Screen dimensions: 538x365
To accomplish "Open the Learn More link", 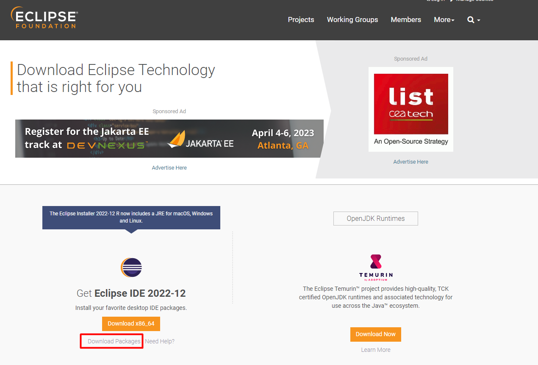I will [376, 350].
